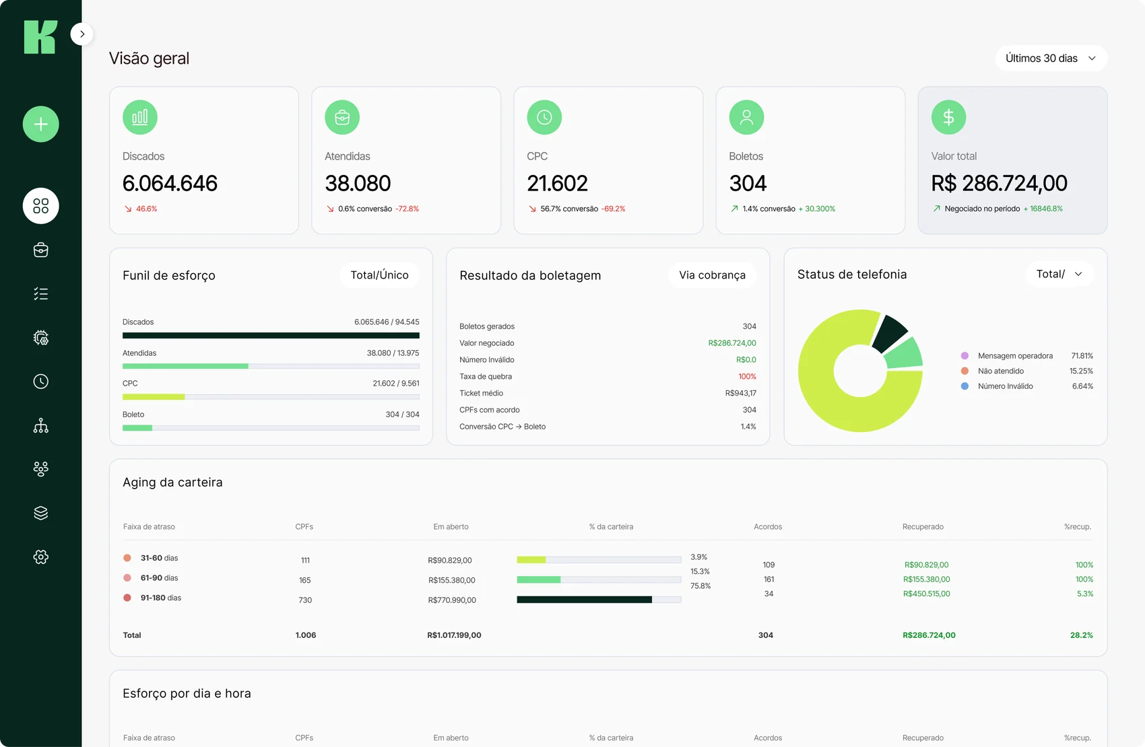Click the Via cobrança button
Screen dimensions: 1145x747
click(x=712, y=275)
